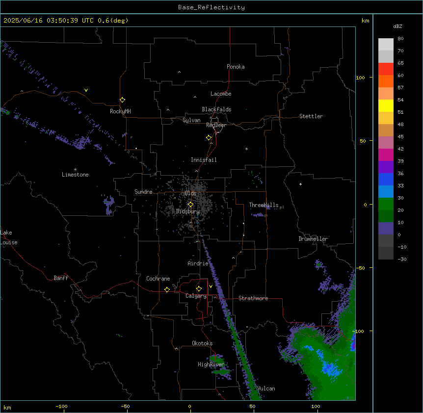Select the Olds city label

click(190, 193)
